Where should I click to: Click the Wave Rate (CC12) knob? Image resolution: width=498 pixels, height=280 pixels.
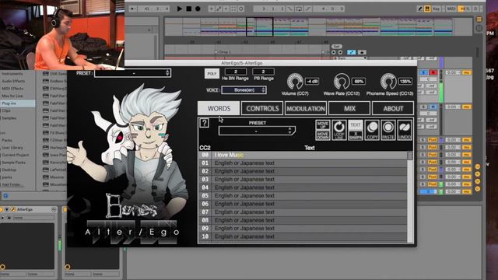(x=342, y=82)
